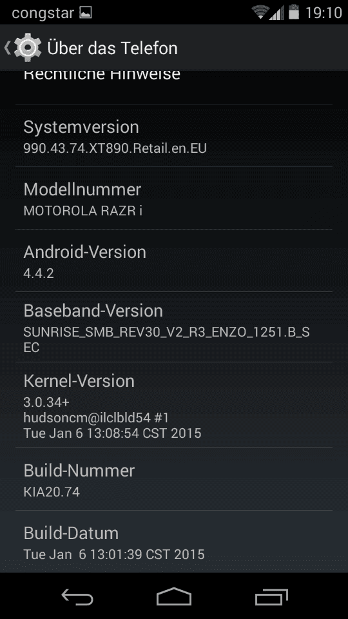Open the Rechtliche Hinweise entry
Screen dimensions: 348x619
coord(174,87)
